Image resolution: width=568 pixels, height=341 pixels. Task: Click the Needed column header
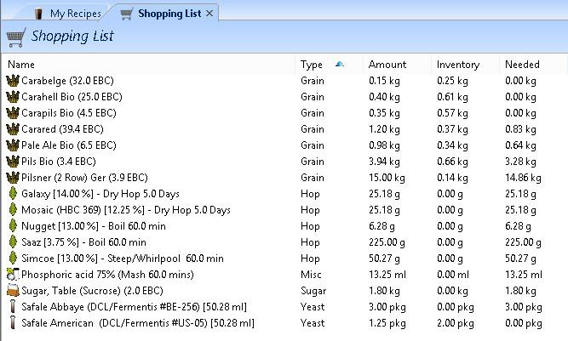pos(522,65)
